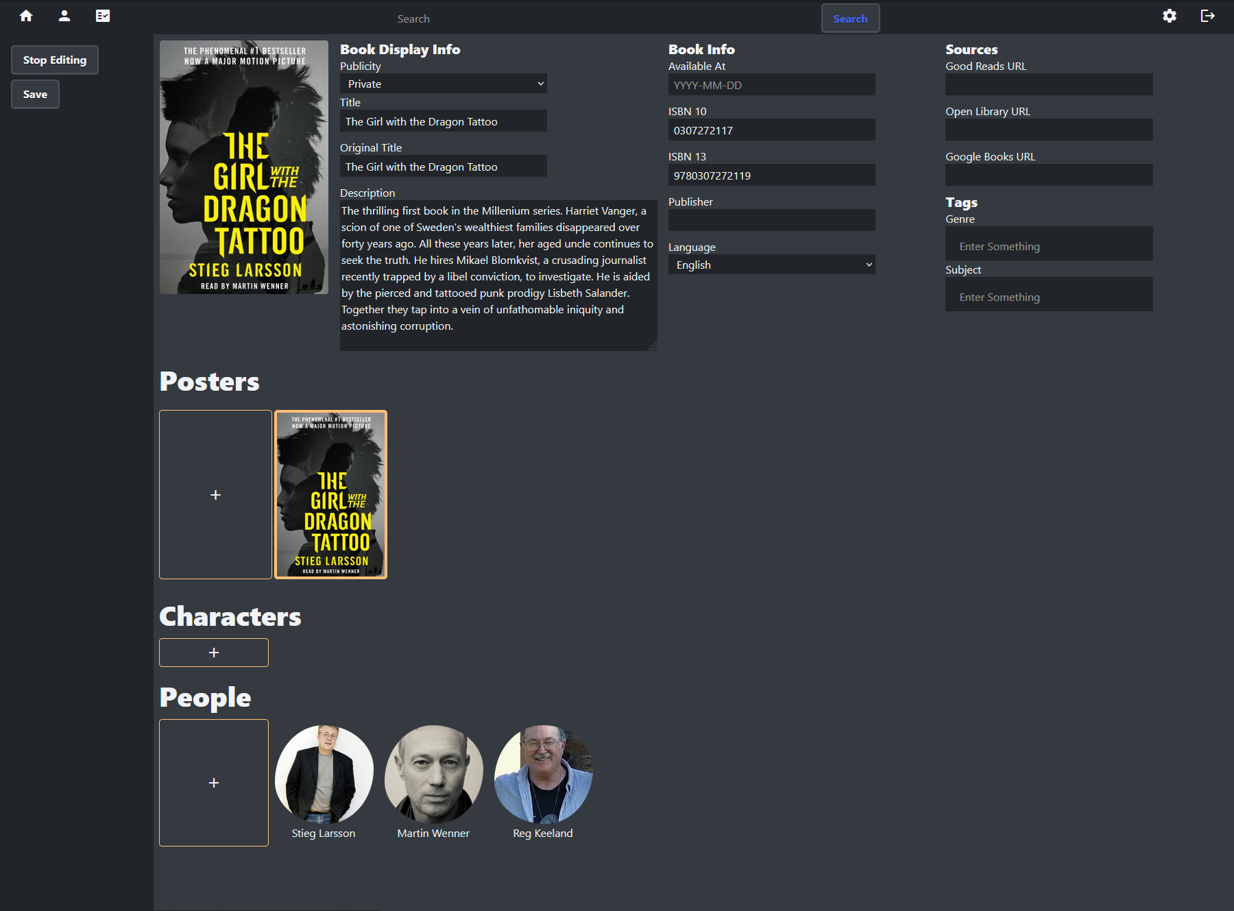Open the Language dropdown
This screenshot has width=1234, height=911.
click(x=771, y=264)
